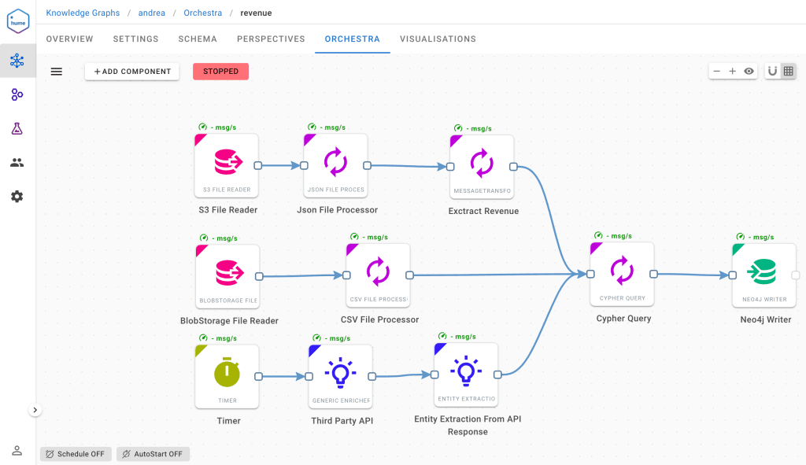Viewport: 806px width, 465px height.
Task: Open the knowledge graph sidebar icon
Action: tap(17, 61)
